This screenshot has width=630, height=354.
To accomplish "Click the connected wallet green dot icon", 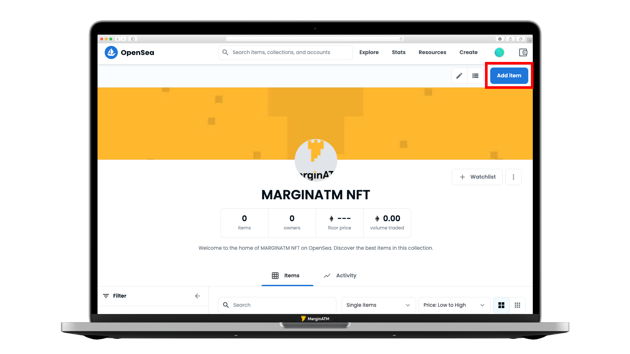I will (x=499, y=52).
